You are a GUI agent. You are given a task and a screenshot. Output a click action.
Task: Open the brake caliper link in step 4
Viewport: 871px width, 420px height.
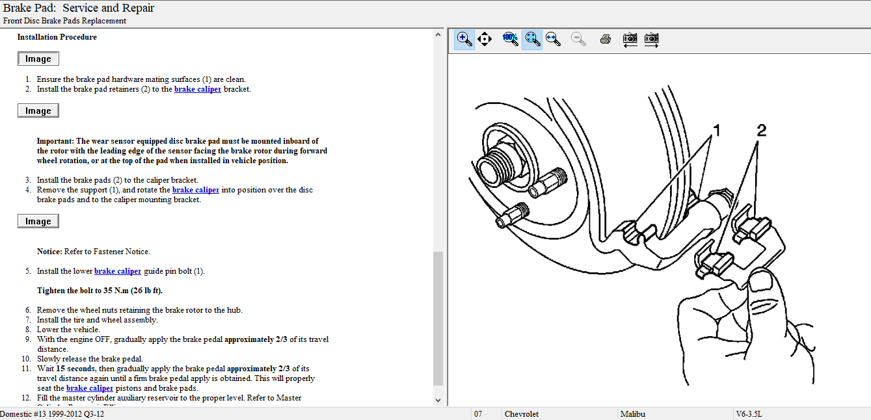pos(196,190)
